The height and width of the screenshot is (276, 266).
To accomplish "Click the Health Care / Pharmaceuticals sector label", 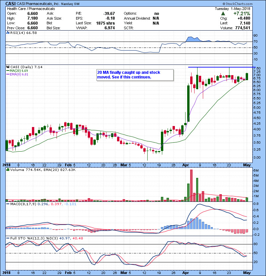I will tap(31, 9).
